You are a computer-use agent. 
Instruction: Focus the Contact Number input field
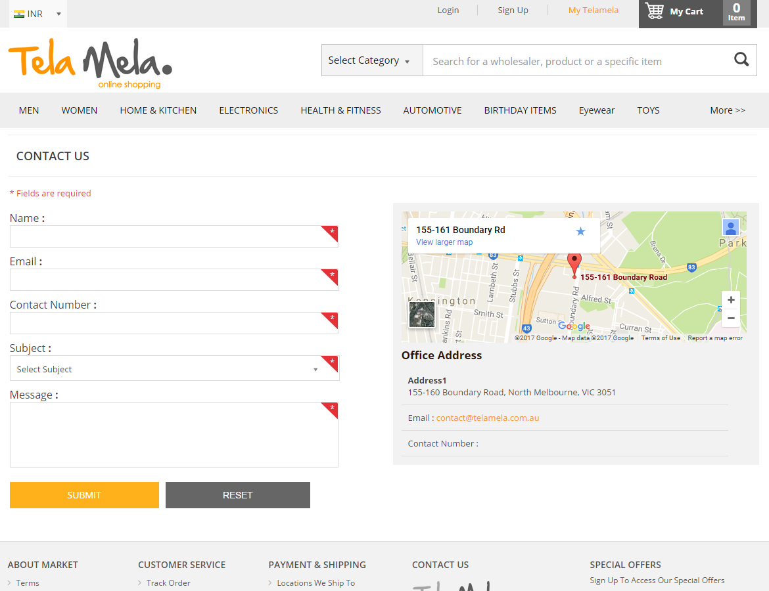pyautogui.click(x=174, y=323)
